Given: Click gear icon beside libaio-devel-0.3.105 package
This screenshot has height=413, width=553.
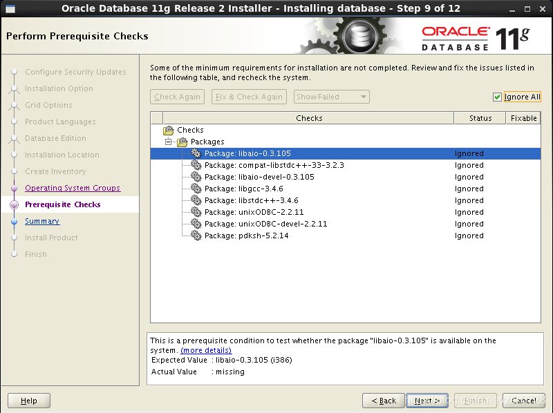Looking at the screenshot, I should pyautogui.click(x=196, y=177).
